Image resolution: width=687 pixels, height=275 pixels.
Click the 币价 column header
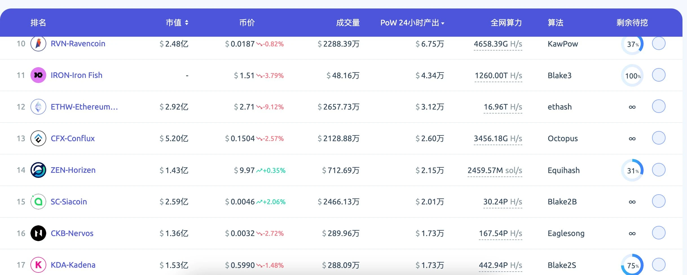tap(247, 23)
